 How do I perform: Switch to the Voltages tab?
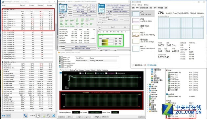(x=82, y=70)
